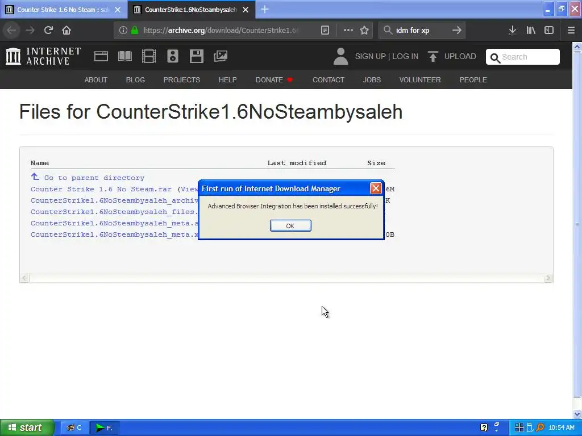
Task: Open the HELP menu item
Action: [227, 79]
